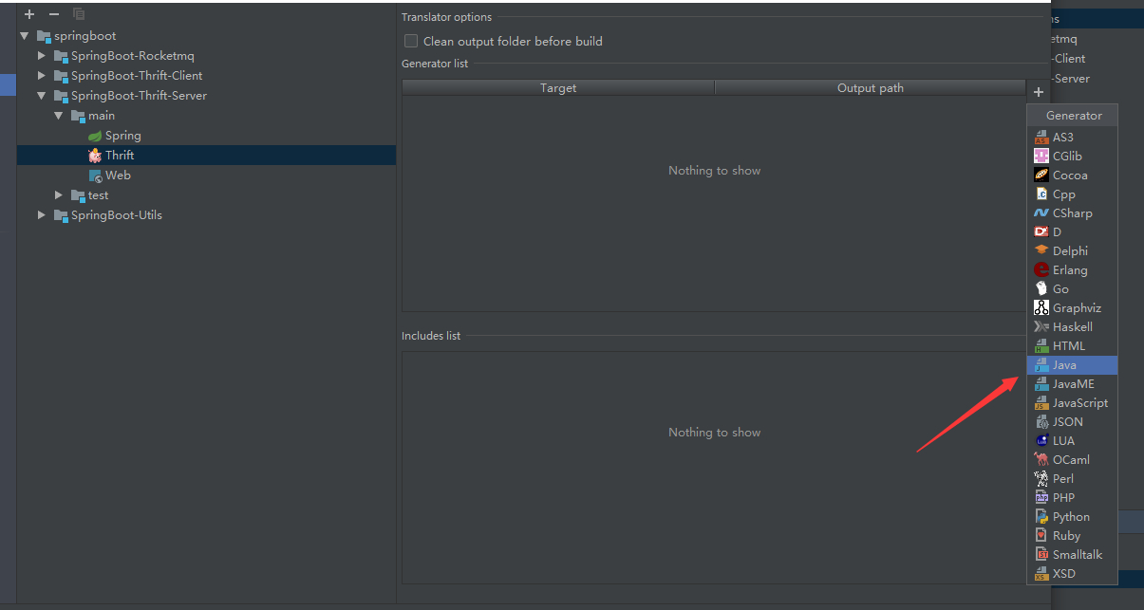Collapse the SpringBoot-Thrift-Server module
This screenshot has width=1144, height=610.
tap(42, 96)
